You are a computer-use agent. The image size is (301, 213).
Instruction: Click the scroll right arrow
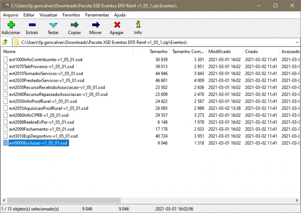tap(297, 200)
